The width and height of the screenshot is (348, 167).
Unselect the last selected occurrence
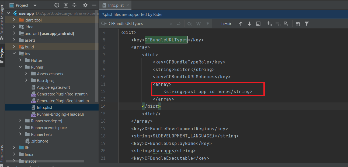(x=278, y=24)
